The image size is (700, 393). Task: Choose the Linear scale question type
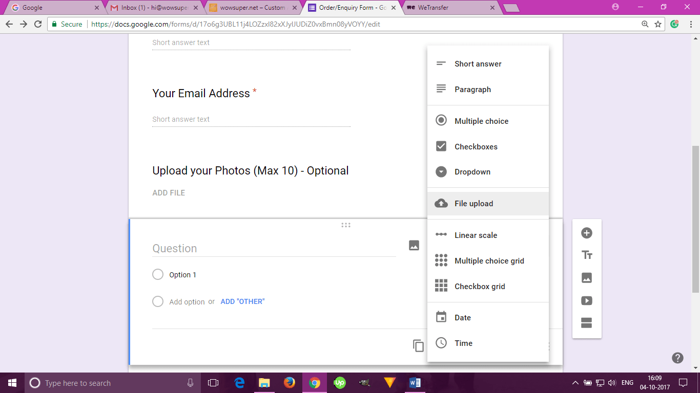(x=476, y=235)
